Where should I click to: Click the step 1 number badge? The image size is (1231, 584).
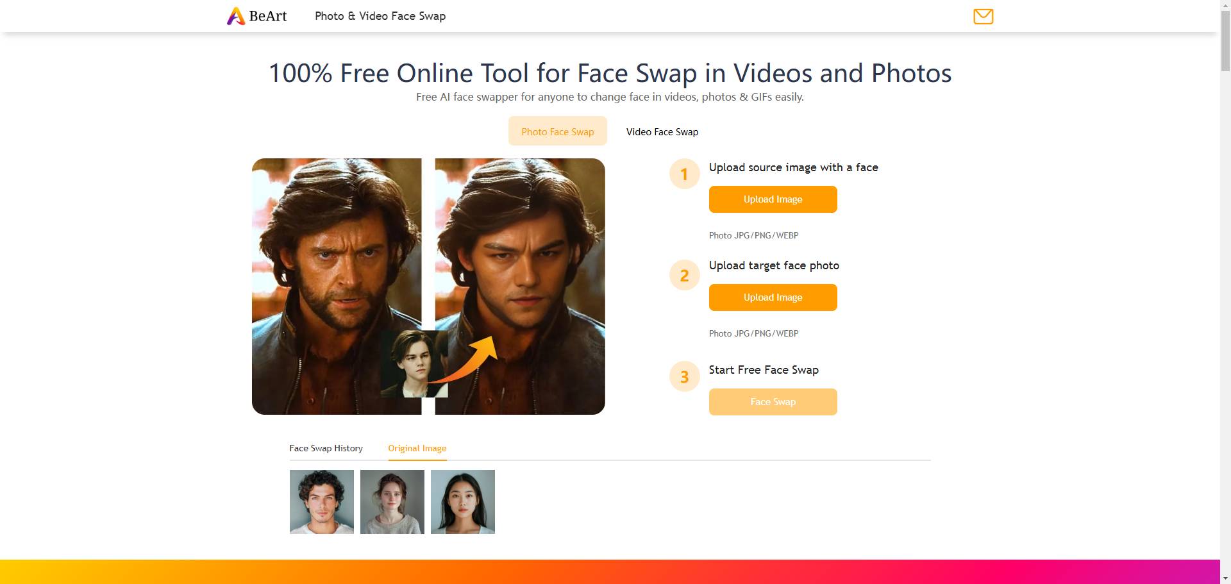[x=684, y=174]
